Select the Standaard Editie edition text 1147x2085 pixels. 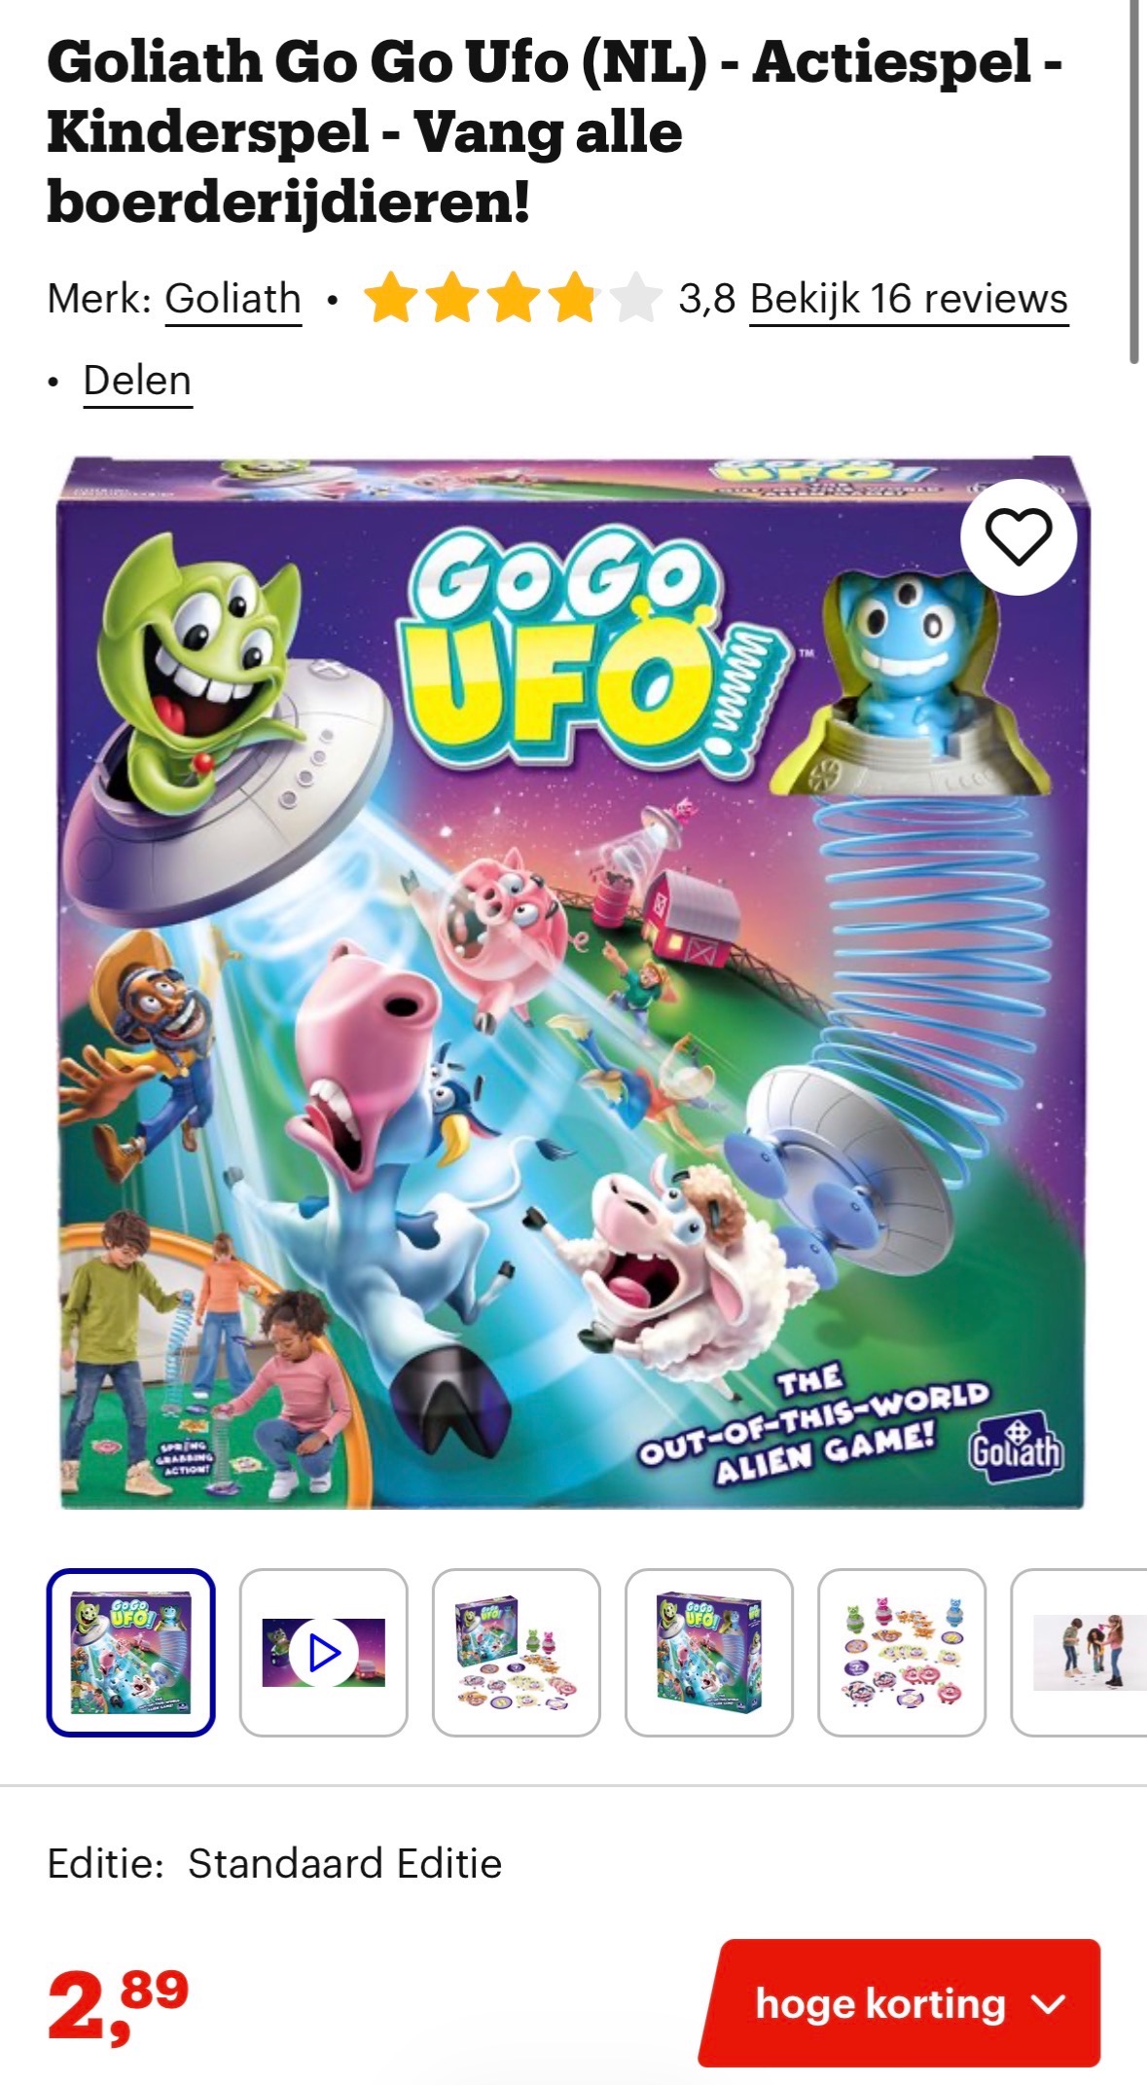(344, 1863)
